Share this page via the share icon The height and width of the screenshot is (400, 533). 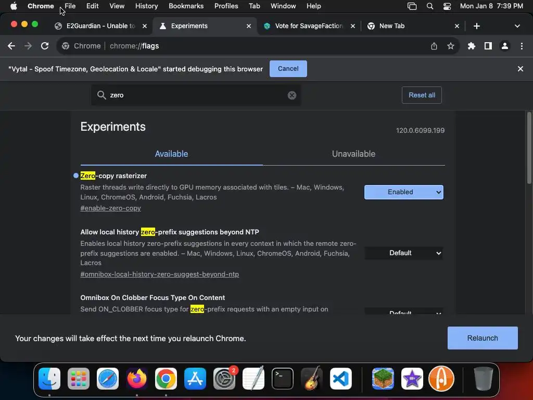[x=434, y=46]
